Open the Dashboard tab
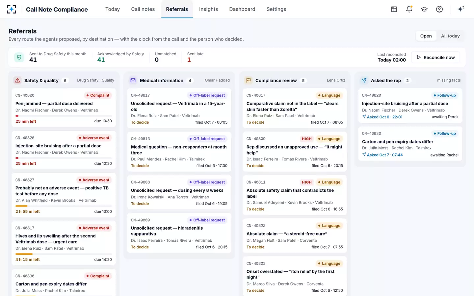Image resolution: width=474 pixels, height=296 pixels. [242, 9]
